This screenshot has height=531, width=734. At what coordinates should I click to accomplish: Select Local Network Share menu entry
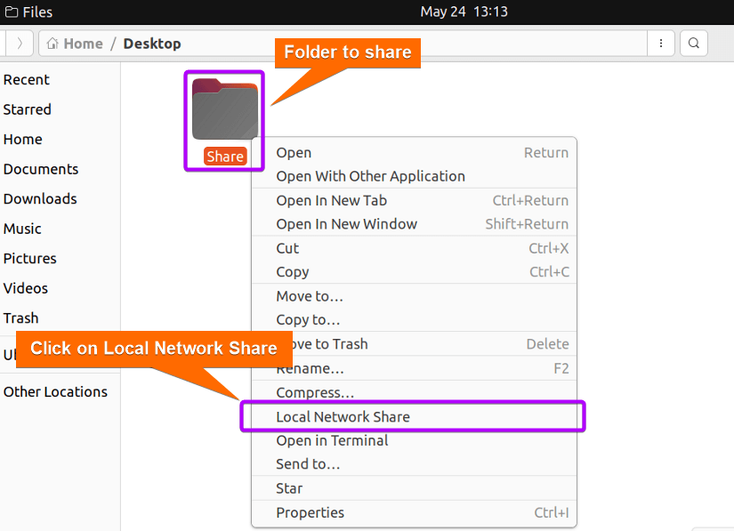click(415, 416)
